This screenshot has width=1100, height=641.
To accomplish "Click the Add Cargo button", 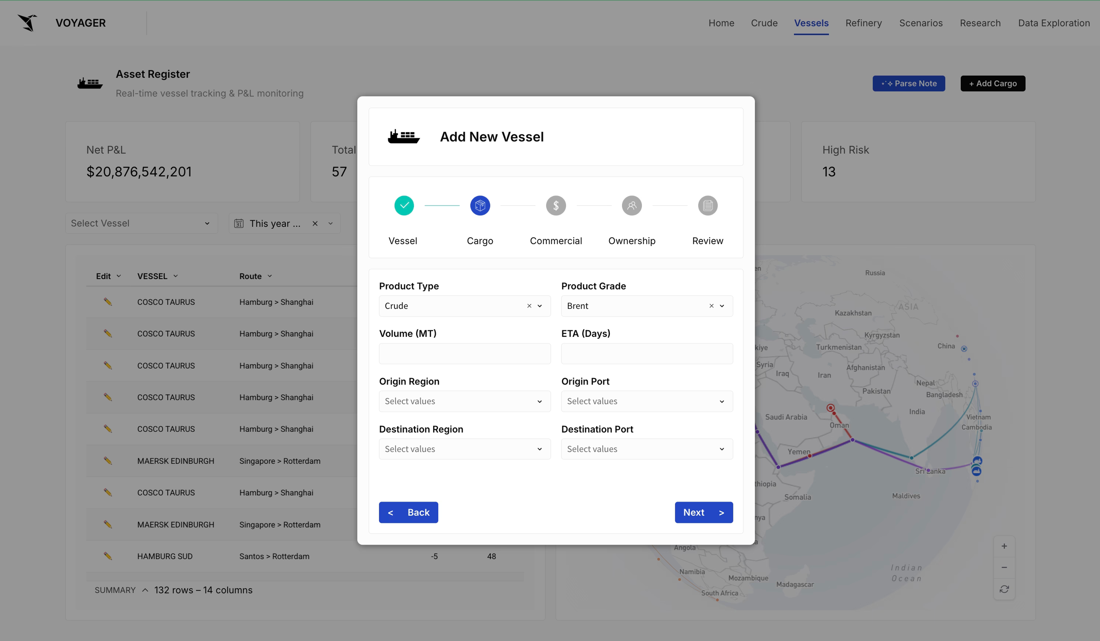I will click(993, 83).
